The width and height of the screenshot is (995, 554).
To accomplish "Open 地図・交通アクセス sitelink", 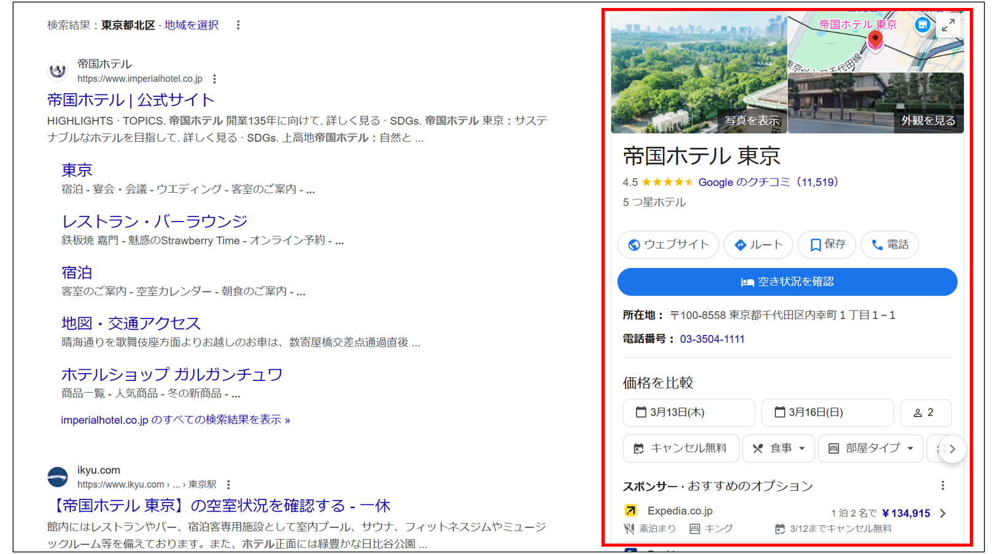I will tap(131, 323).
